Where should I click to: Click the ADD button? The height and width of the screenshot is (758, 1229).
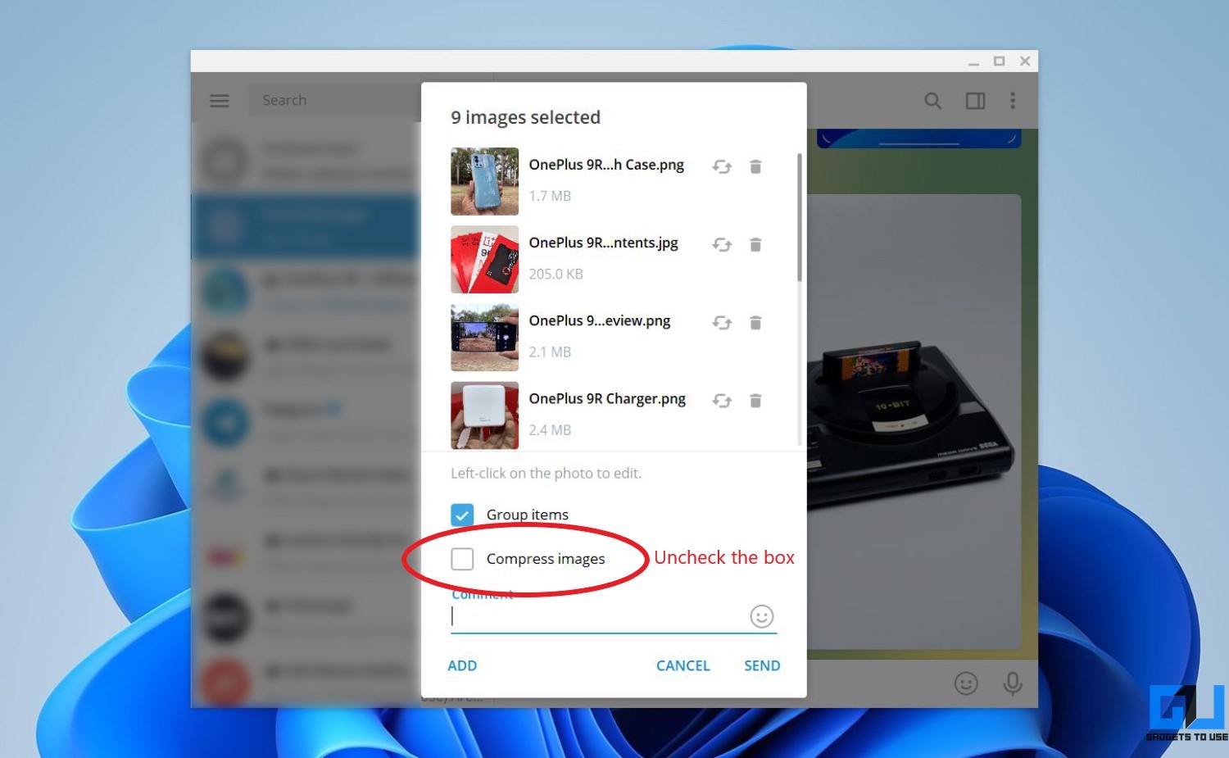(462, 665)
